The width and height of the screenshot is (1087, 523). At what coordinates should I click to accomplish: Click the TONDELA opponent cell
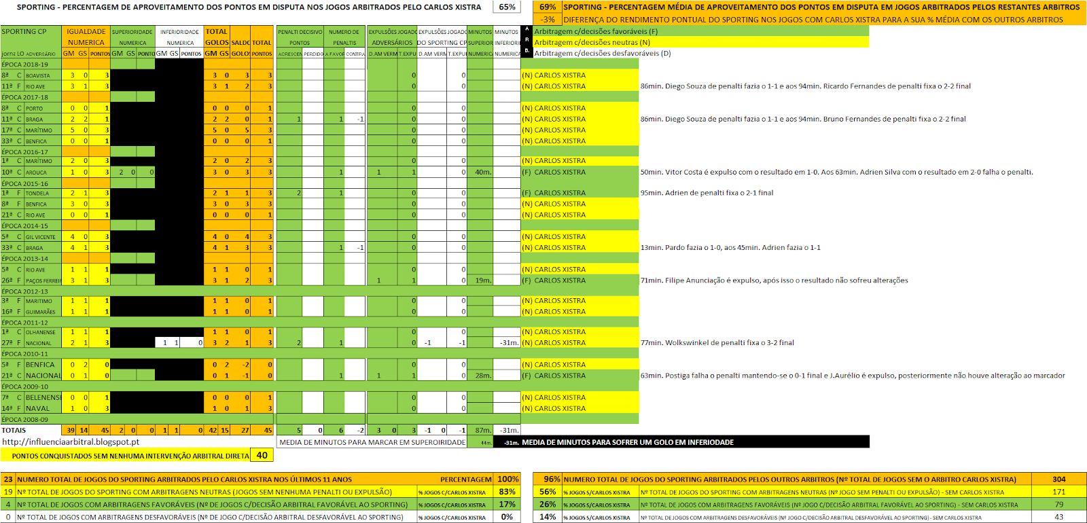coord(43,193)
